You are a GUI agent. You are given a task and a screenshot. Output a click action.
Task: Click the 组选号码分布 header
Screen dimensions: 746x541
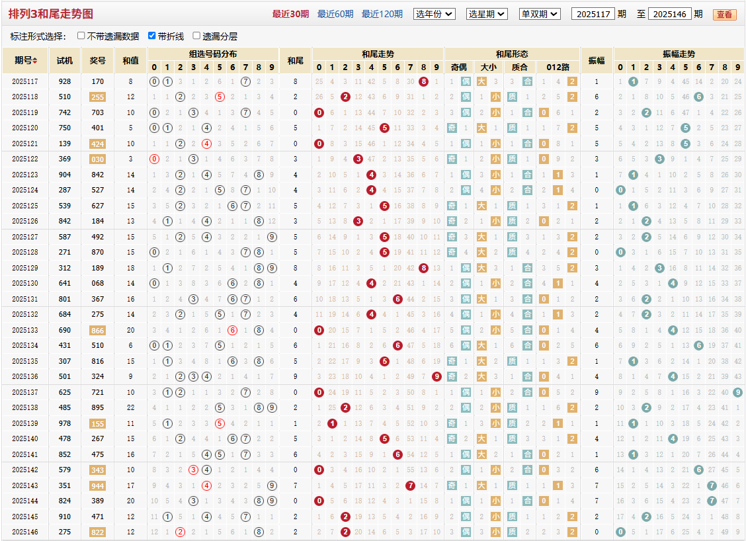[213, 54]
